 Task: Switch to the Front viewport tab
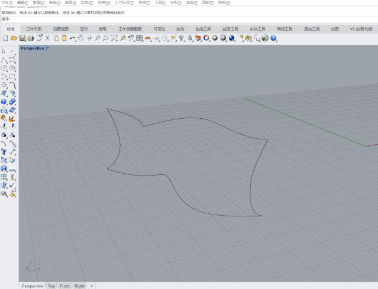[65, 286]
